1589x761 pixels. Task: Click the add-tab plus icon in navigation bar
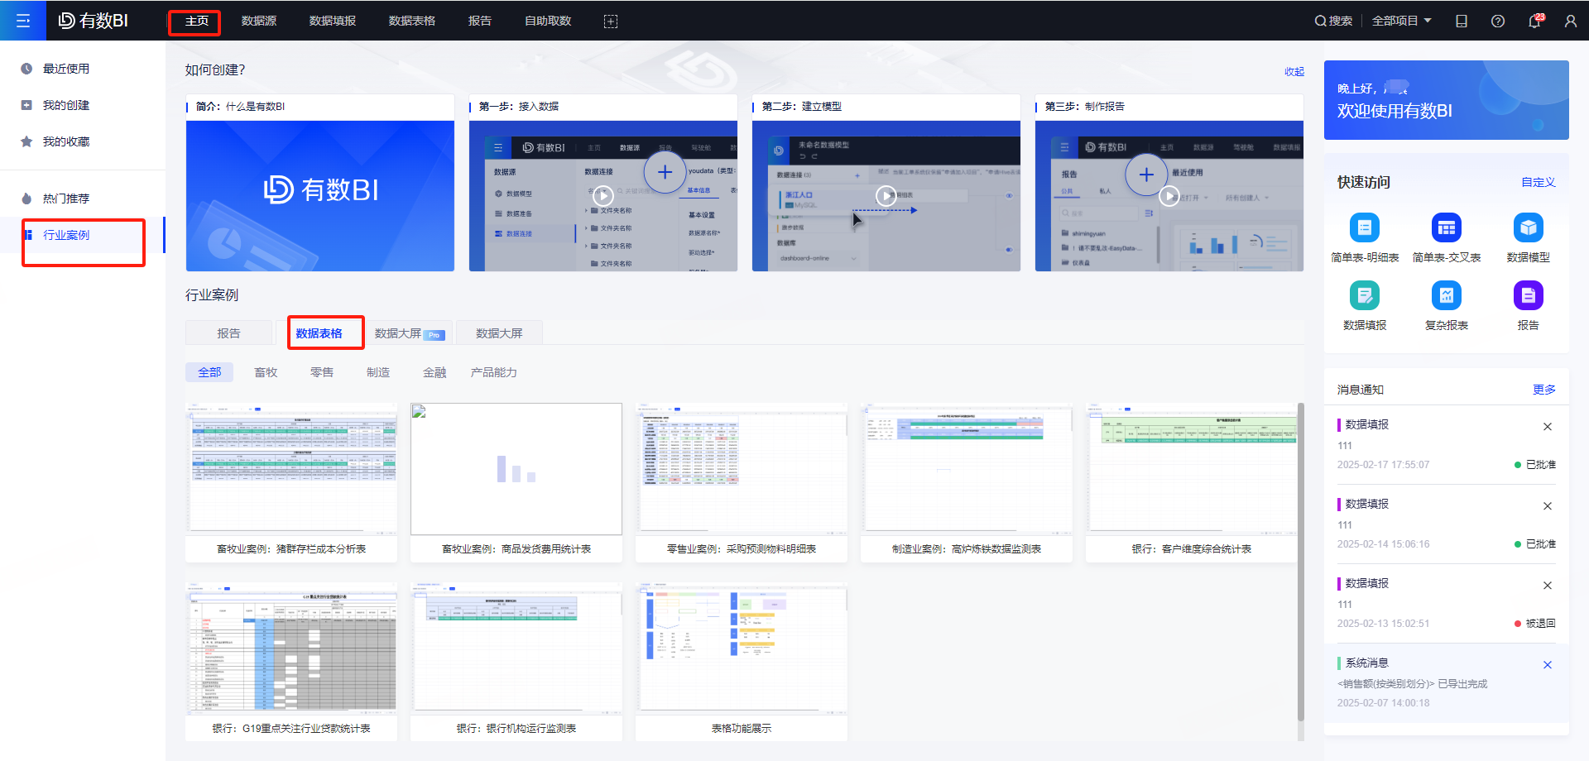611,22
